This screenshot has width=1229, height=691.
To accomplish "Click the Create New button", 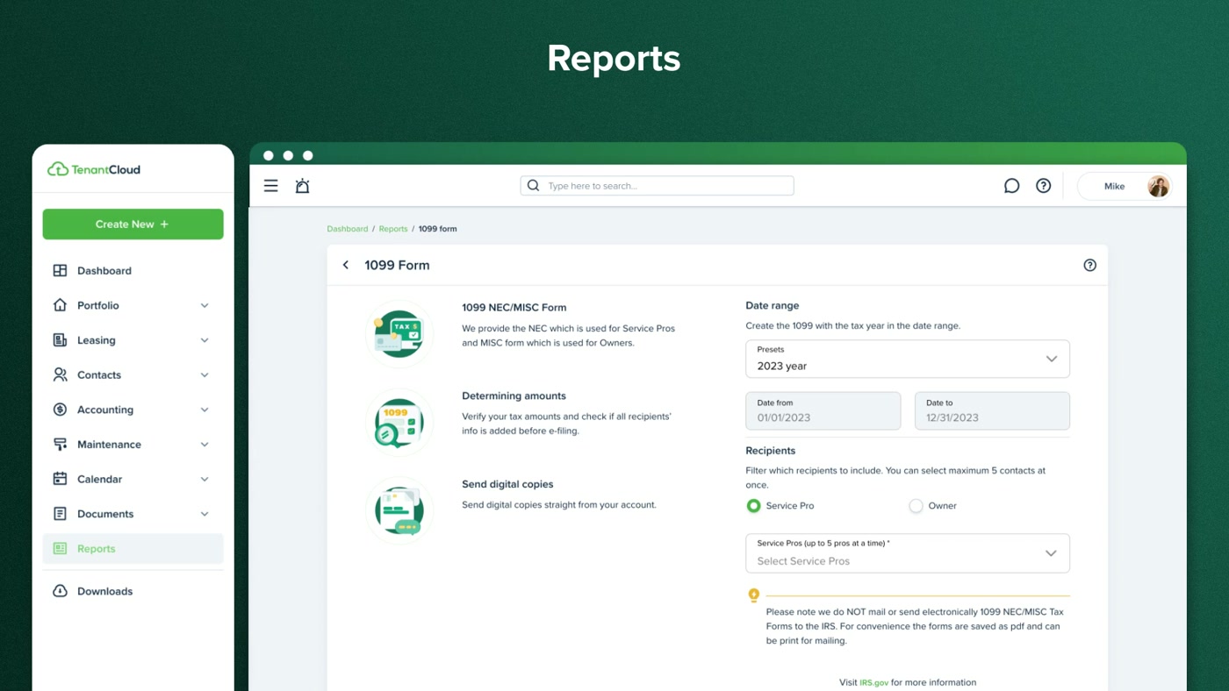I will click(133, 224).
